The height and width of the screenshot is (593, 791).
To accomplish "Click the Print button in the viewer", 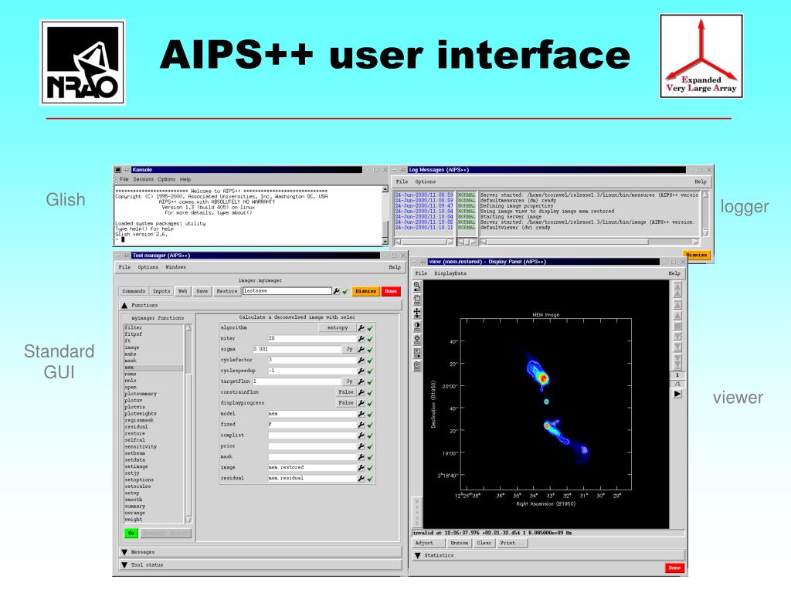I will (512, 543).
